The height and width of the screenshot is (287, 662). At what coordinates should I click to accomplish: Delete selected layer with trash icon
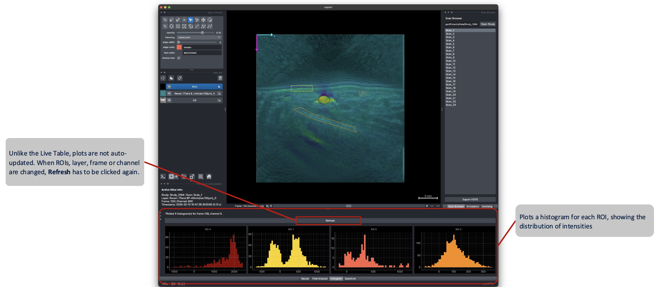220,78
